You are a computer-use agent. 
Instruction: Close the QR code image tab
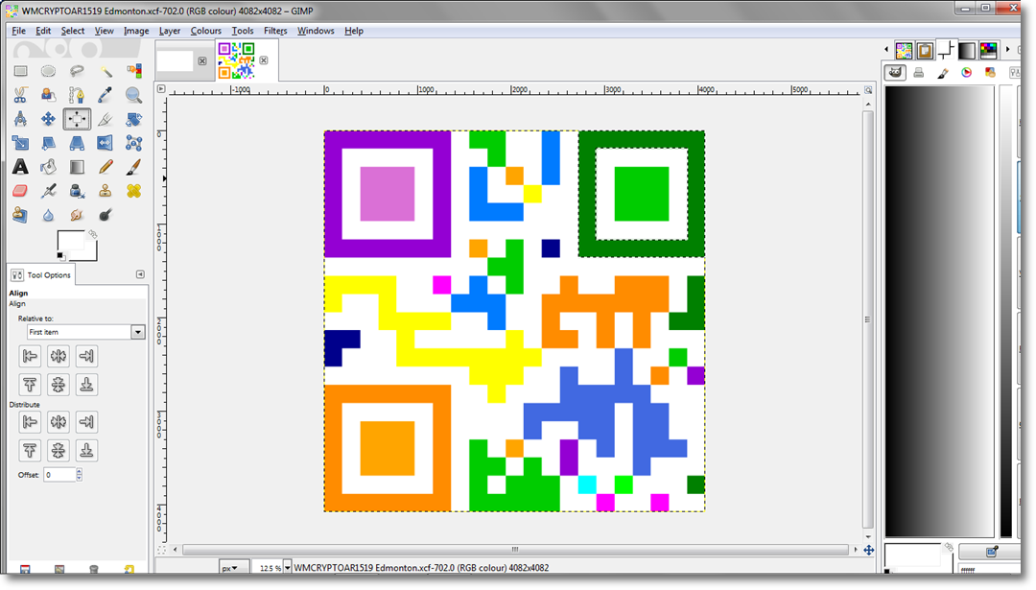[x=264, y=60]
